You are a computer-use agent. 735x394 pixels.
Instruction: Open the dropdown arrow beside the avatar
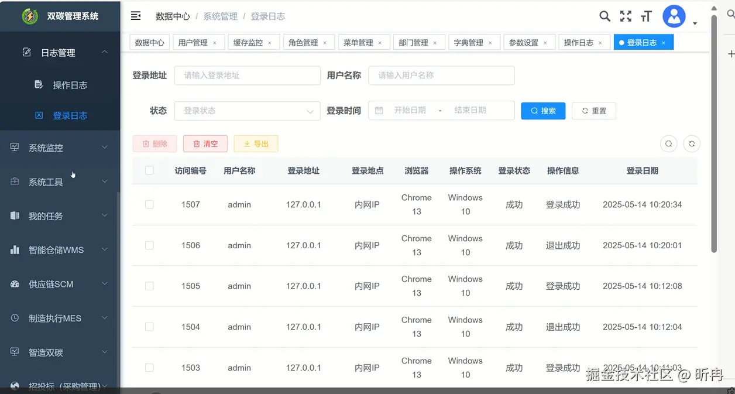click(695, 23)
